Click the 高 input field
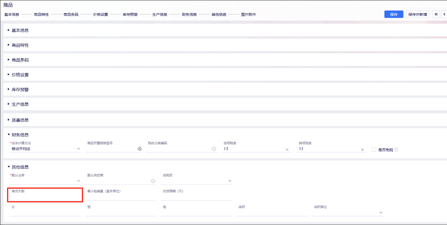 tap(197, 213)
